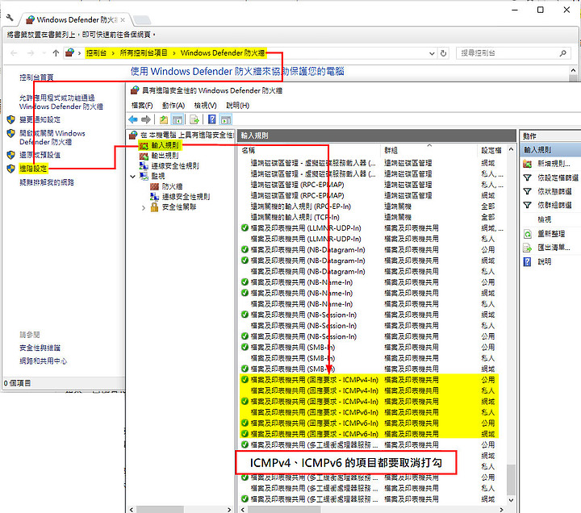The height and width of the screenshot is (513, 581).
Task: Open the 動作(A) menu
Action: point(173,106)
